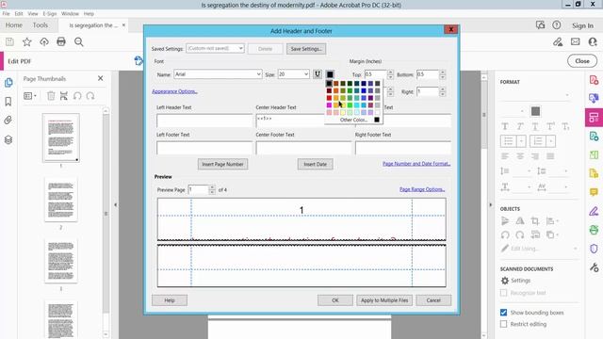Click the Center Footer Text field
603x339 pixels.
303,148
